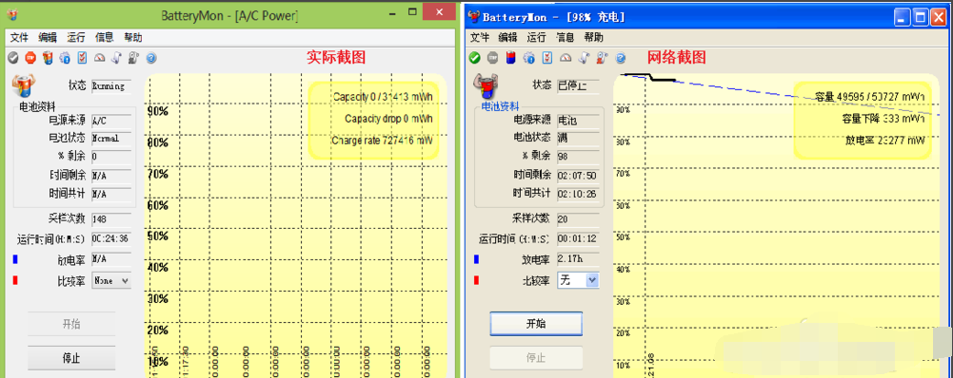The image size is (953, 378).
Task: Click the 开始 button in right window
Action: (x=536, y=324)
